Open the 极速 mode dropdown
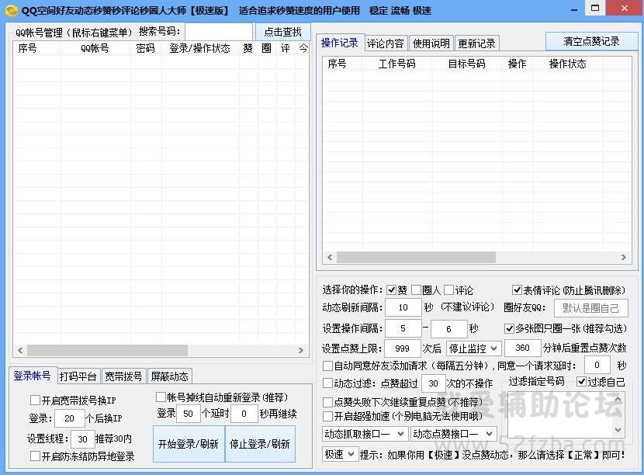Viewport: 644px width, 475px height. coord(339,454)
